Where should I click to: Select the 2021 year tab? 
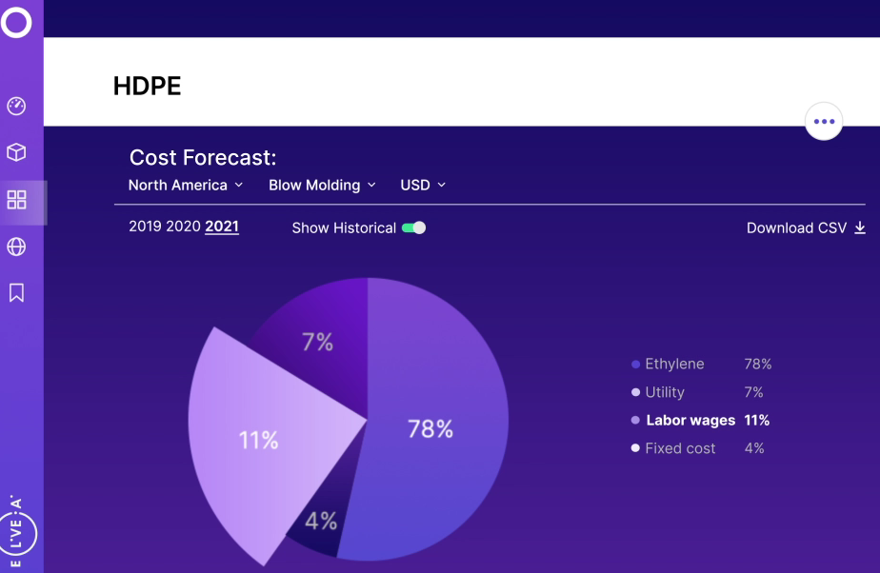(x=222, y=227)
